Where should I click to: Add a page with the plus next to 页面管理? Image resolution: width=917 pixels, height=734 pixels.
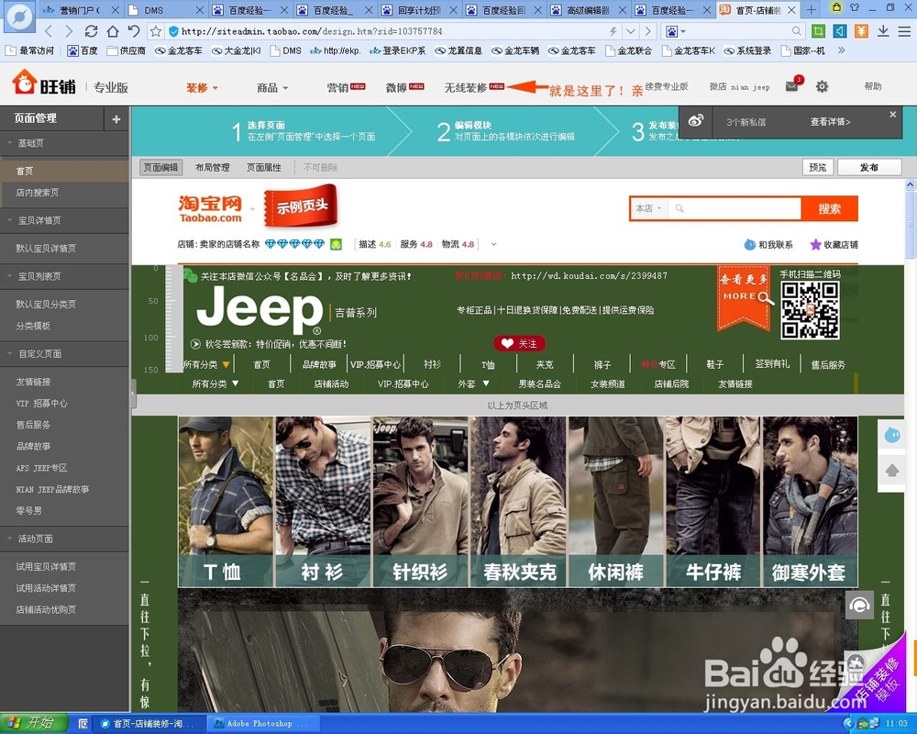pos(116,119)
